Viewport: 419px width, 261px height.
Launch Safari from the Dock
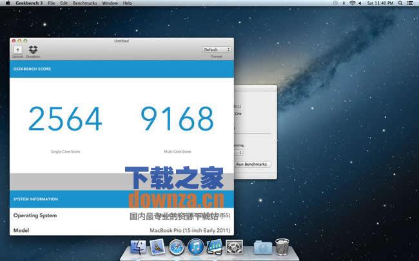[x=177, y=247]
